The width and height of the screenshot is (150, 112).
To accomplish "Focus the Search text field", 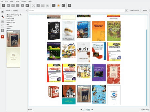I will click(77, 11).
